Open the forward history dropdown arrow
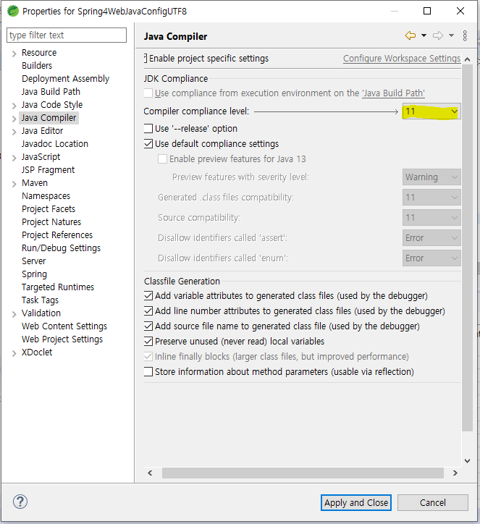 tap(451, 35)
